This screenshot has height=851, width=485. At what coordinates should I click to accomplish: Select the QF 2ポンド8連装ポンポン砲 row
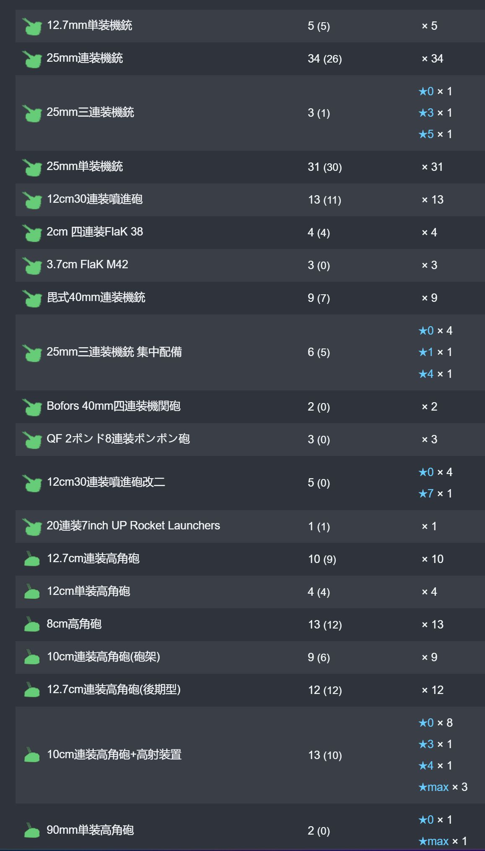click(x=250, y=440)
